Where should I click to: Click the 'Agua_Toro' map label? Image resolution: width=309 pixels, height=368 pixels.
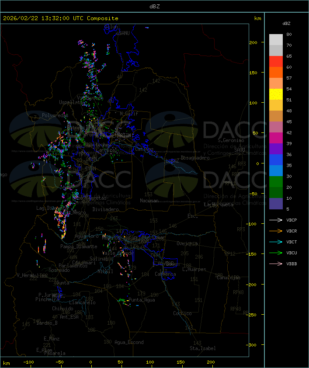87,236
